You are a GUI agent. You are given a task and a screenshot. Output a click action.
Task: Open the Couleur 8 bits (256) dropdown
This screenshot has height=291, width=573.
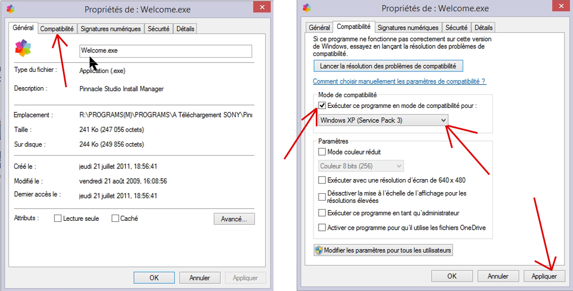pyautogui.click(x=361, y=166)
